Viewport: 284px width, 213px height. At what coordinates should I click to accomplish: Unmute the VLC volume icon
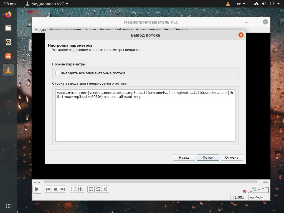(244, 191)
